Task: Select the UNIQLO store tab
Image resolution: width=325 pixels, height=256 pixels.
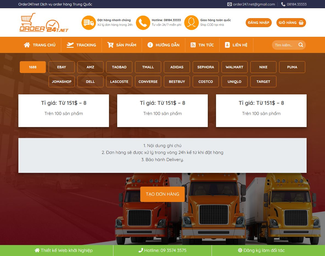Action: coord(234,81)
